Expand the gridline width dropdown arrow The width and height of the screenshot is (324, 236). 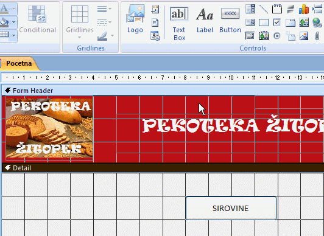110,9
